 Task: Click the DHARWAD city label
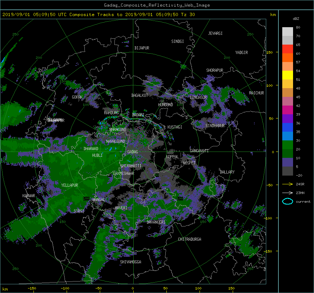point(91,149)
